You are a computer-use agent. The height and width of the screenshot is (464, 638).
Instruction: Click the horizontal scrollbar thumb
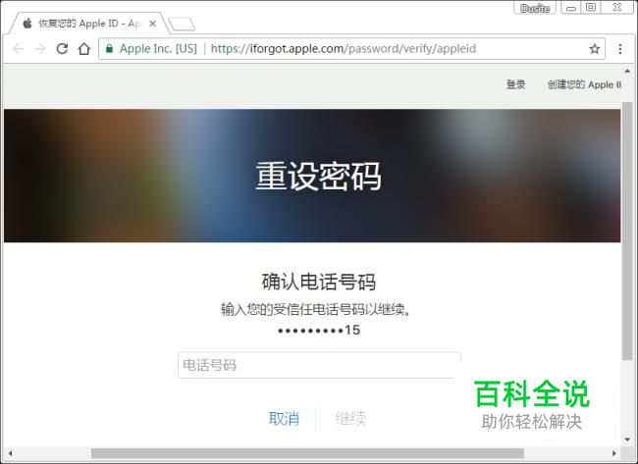pos(307,453)
